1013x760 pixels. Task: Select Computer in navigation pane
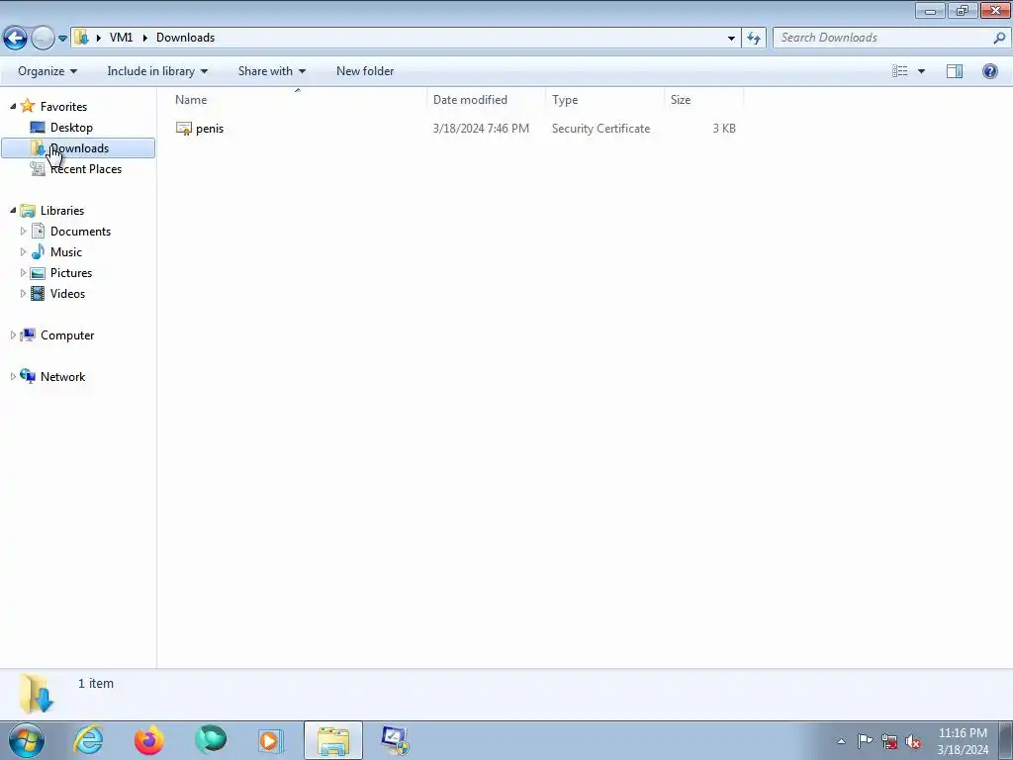click(67, 335)
